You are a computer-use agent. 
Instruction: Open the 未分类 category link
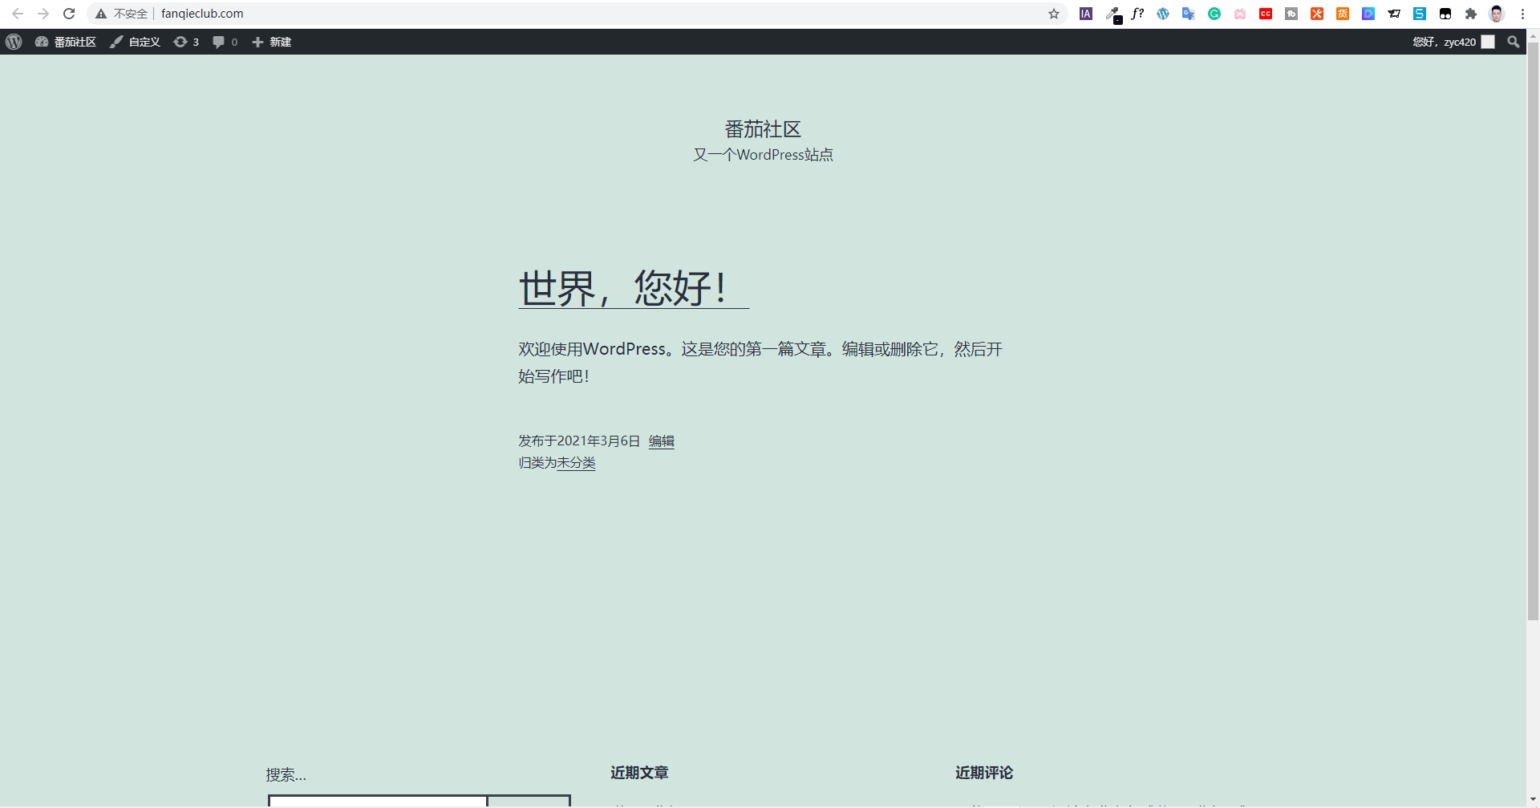click(x=576, y=463)
